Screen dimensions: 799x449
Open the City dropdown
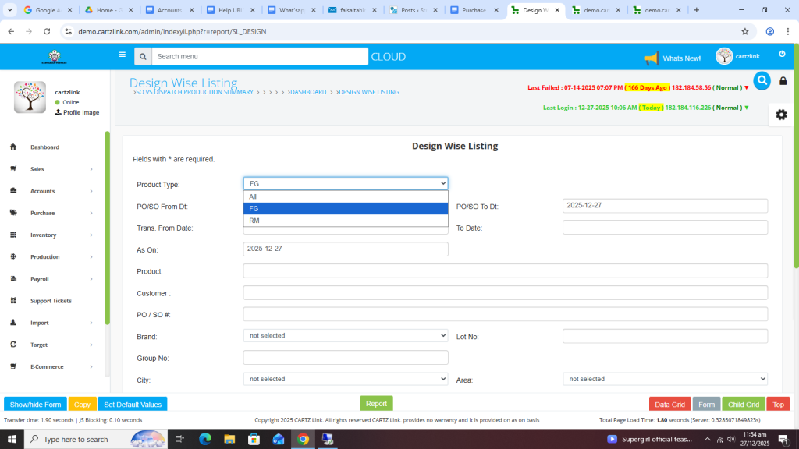coord(346,379)
